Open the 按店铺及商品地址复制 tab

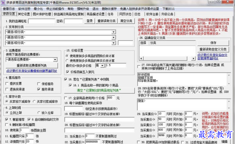69,14
